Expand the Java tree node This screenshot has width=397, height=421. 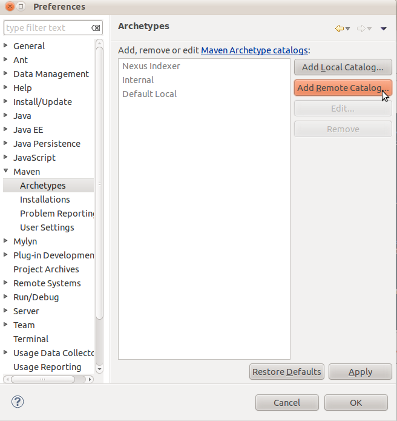point(6,115)
